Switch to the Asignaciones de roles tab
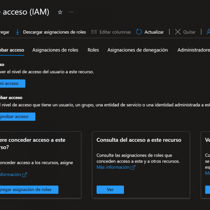The height and width of the screenshot is (210, 210). point(55,50)
